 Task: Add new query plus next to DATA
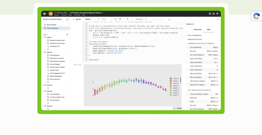point(67,35)
